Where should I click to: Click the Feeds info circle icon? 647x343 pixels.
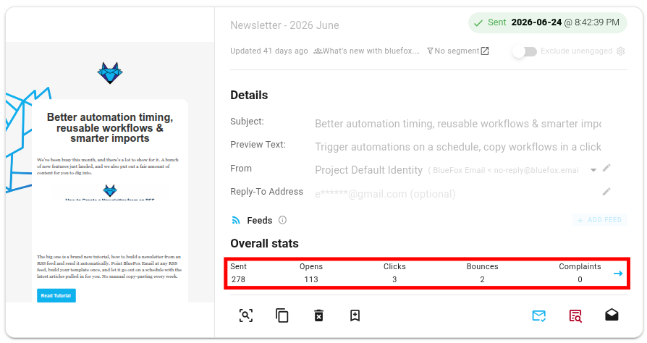point(283,220)
